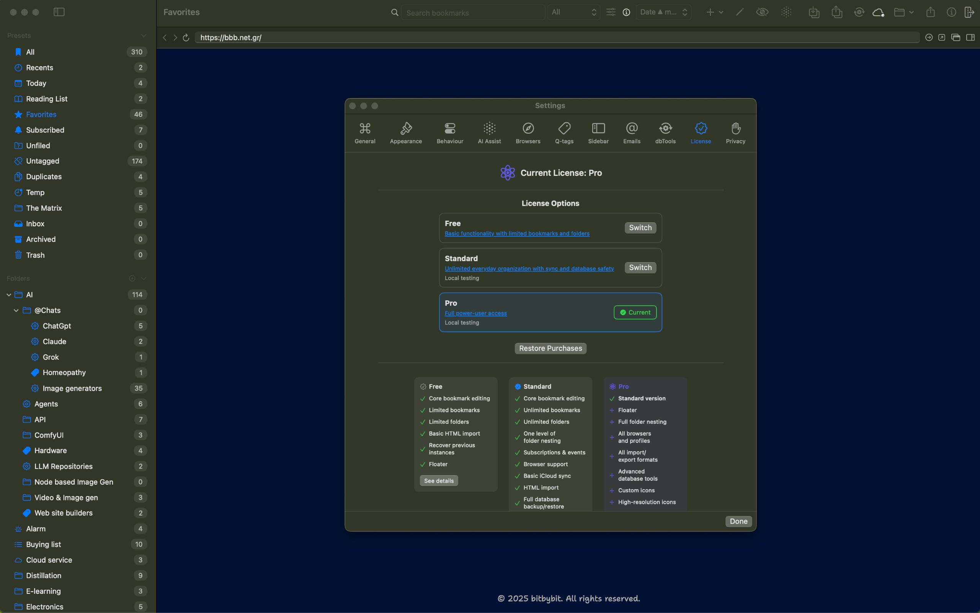The width and height of the screenshot is (980, 613).
Task: Click See details under Free plan
Action: [439, 480]
